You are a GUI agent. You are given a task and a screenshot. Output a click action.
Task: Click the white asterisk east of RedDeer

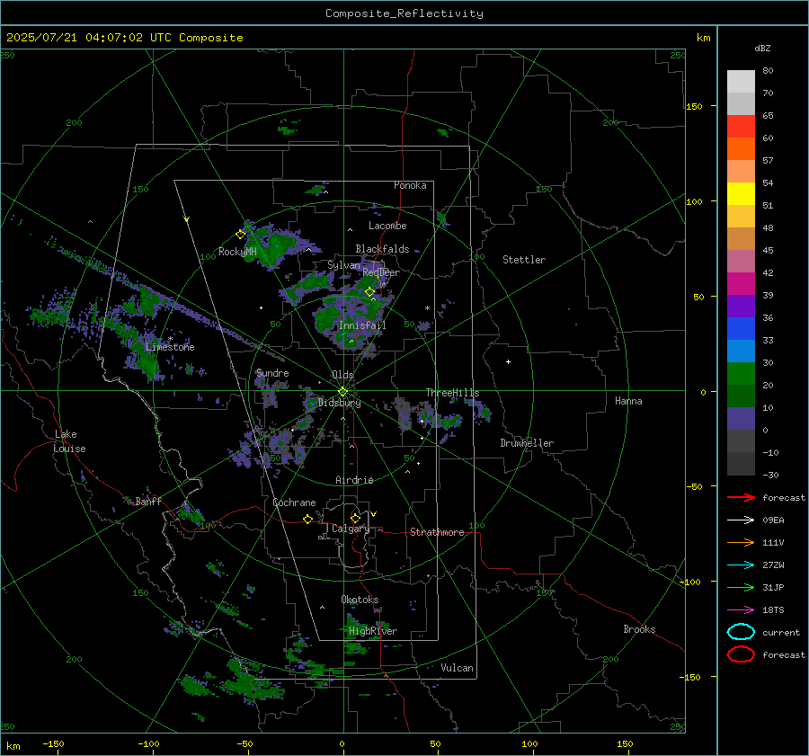427,308
